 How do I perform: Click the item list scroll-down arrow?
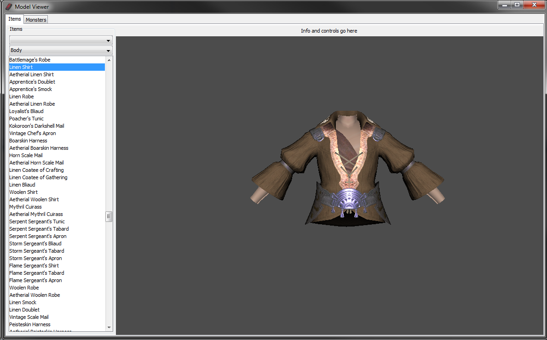tap(109, 328)
